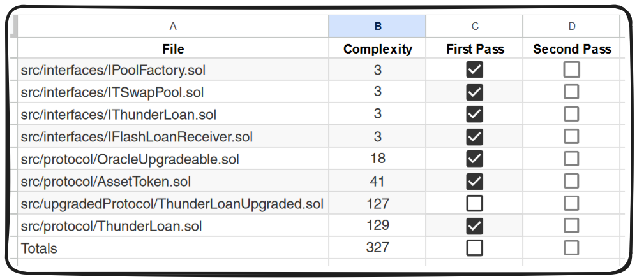Toggle First Pass checkbox in Totals row
The width and height of the screenshot is (637, 279).
[x=474, y=248]
